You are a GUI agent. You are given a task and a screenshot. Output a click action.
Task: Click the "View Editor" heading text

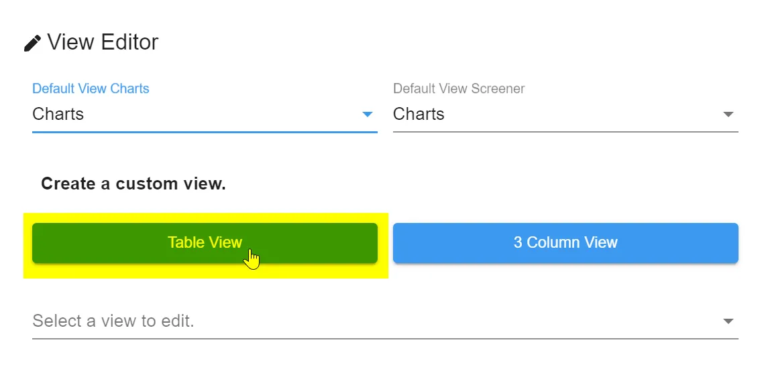point(103,42)
